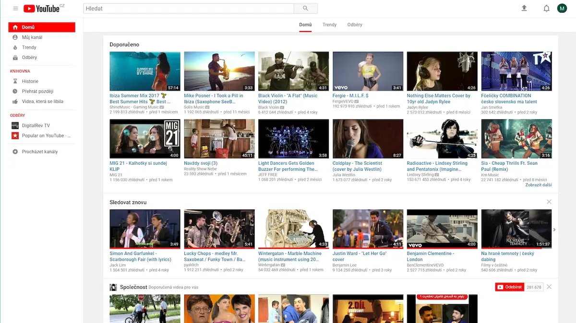Play the Navždy svoji (3) thumbnail
The height and width of the screenshot is (323, 576).
pyautogui.click(x=219, y=139)
